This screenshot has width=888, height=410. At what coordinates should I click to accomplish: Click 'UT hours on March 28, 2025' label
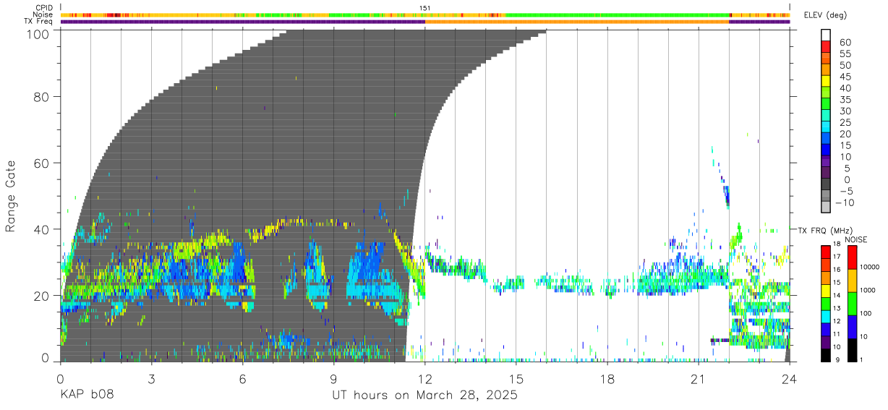click(425, 396)
